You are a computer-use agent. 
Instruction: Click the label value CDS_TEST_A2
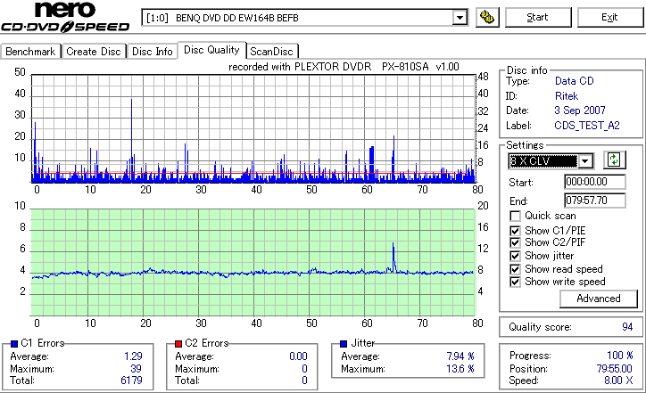tap(587, 126)
